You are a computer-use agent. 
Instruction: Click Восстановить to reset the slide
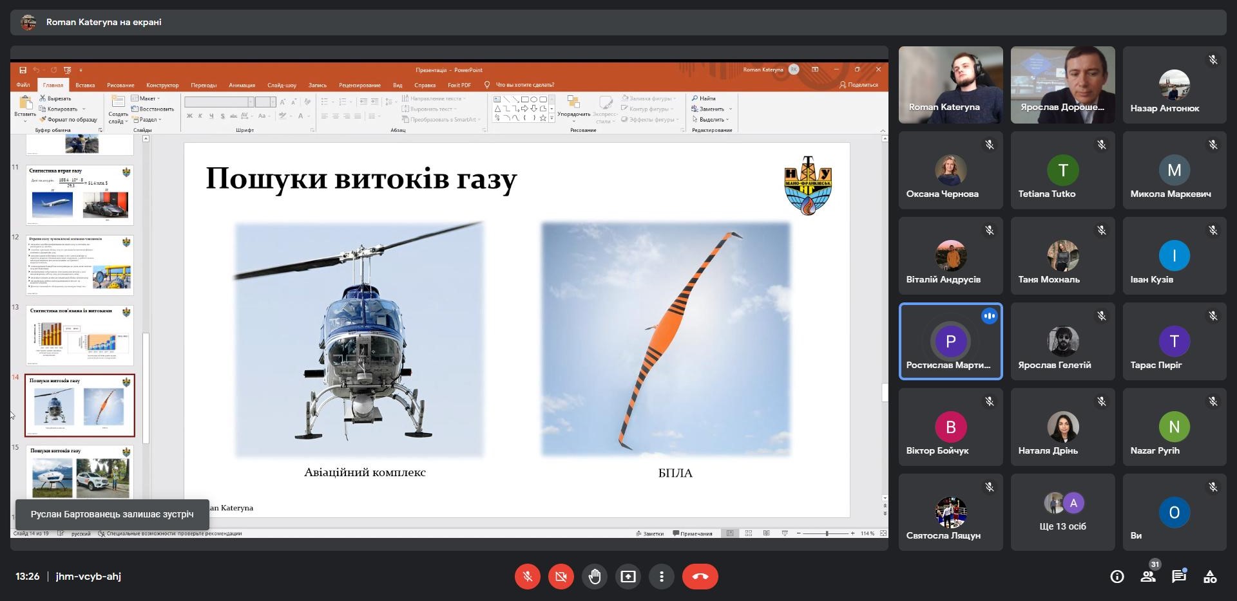click(x=153, y=109)
